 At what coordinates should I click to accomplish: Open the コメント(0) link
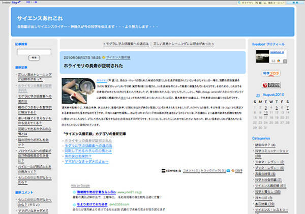pos(192,171)
